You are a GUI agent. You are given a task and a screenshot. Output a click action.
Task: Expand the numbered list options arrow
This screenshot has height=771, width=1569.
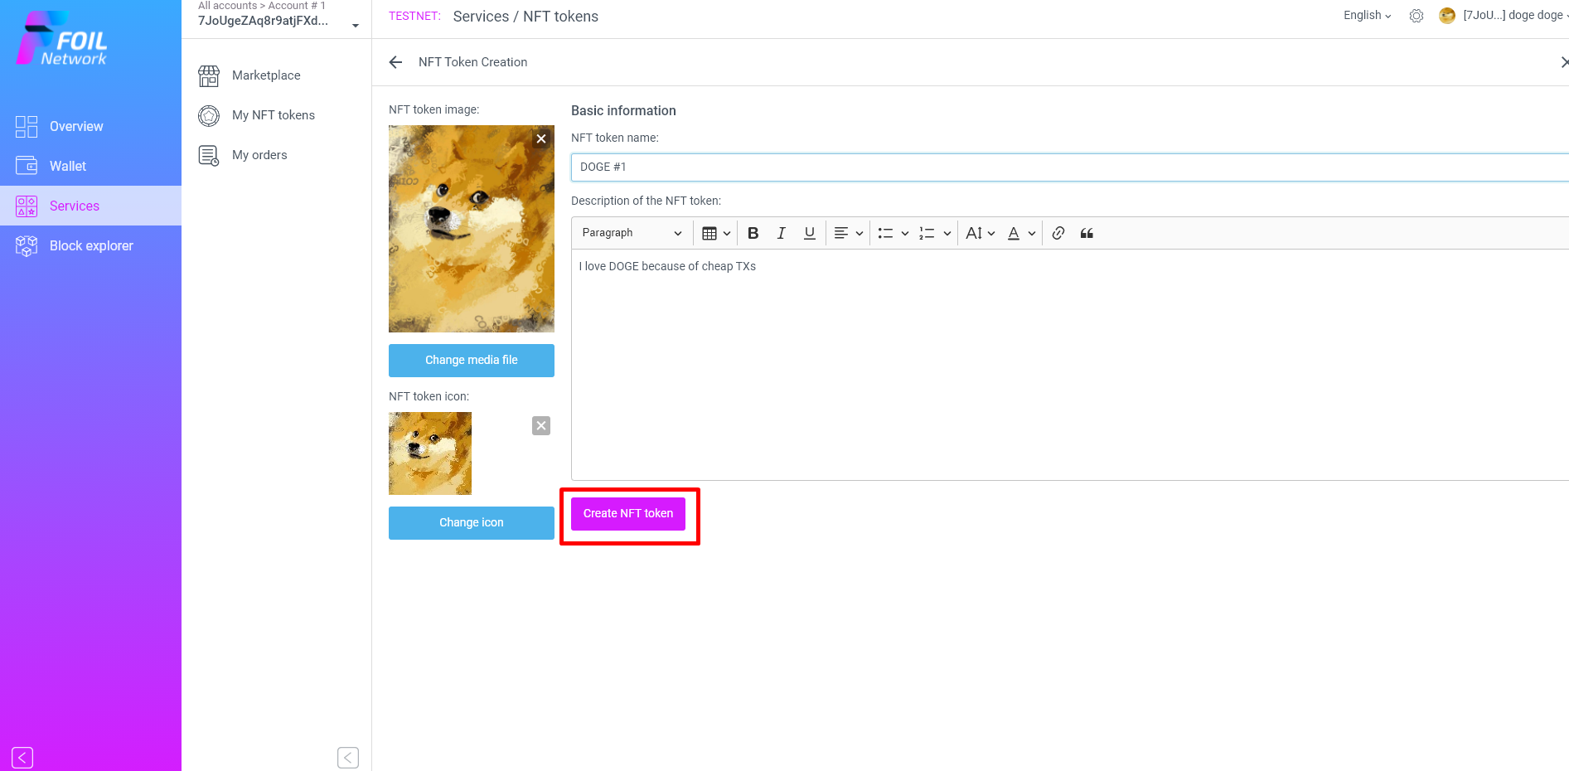[x=947, y=234]
